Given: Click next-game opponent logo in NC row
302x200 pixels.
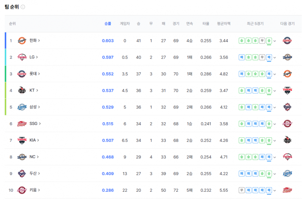Looking at the screenshot, I should point(287,157).
